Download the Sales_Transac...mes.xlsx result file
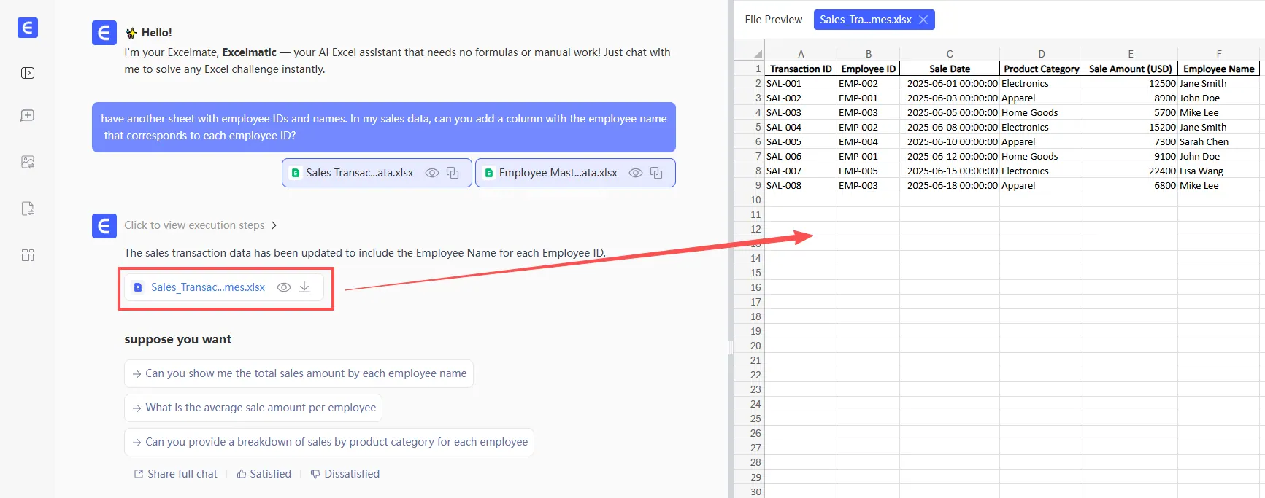Screen dimensions: 1265x498 [304, 287]
